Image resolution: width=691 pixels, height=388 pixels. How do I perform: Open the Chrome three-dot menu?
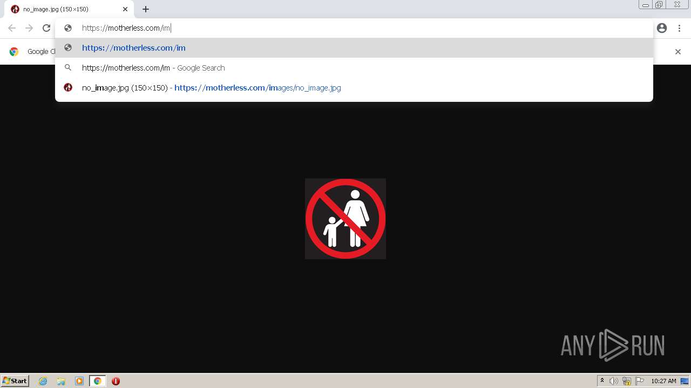(679, 28)
